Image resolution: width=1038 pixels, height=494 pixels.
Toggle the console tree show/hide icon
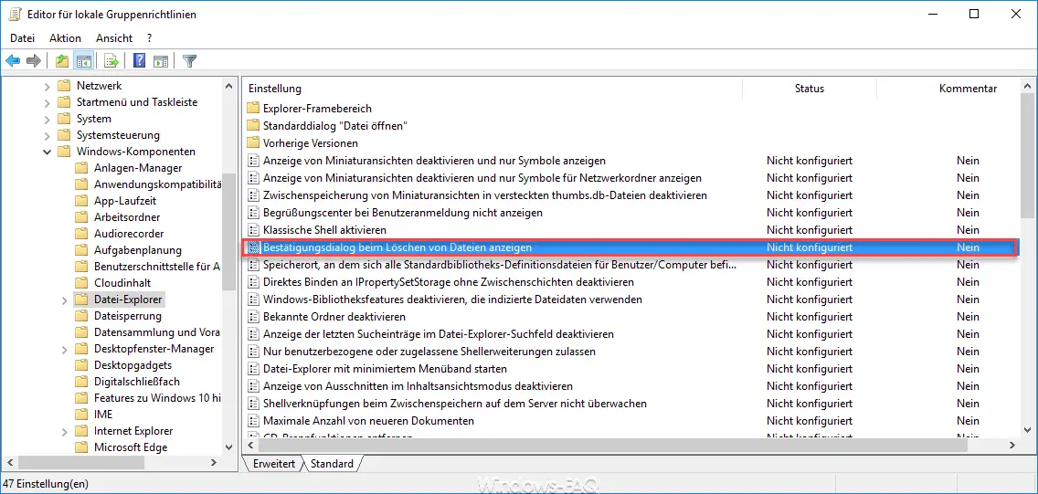pyautogui.click(x=83, y=61)
